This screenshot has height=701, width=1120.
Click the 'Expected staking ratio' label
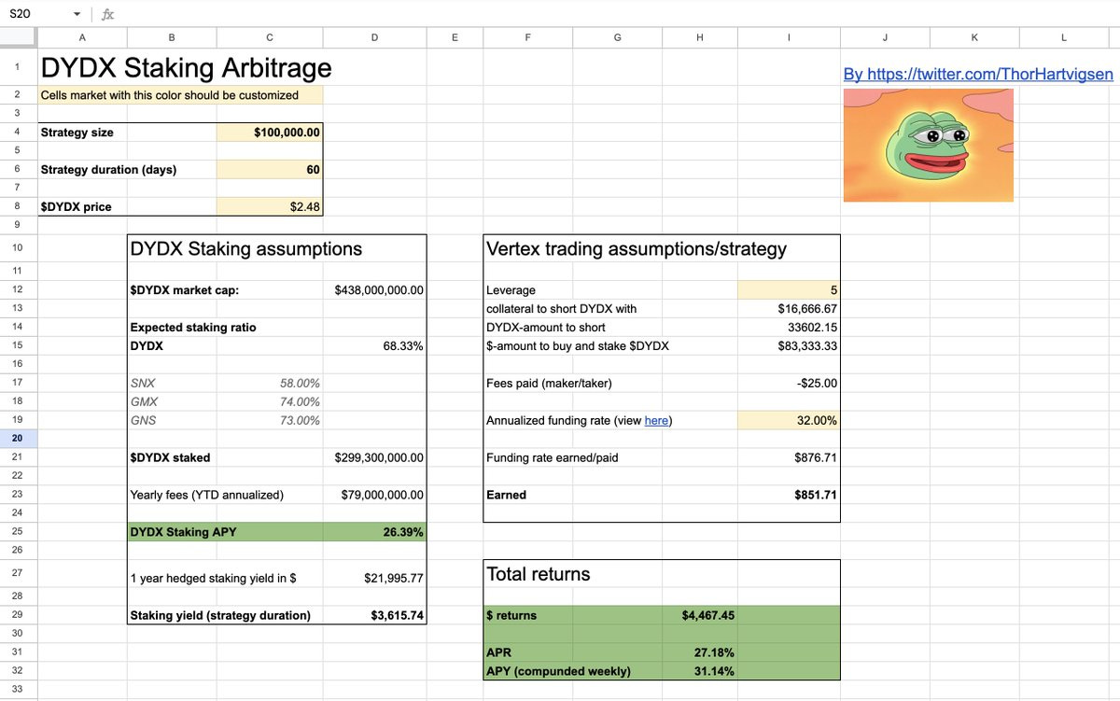(193, 328)
